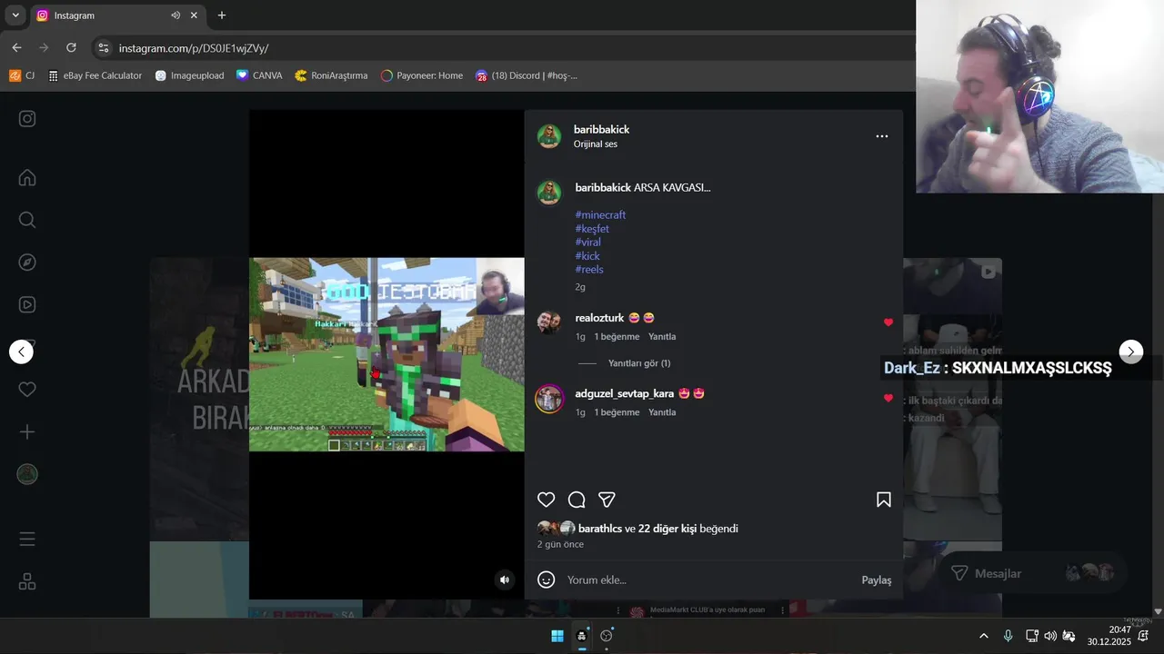Open the Discord bookmark
Viewport: 1164px width, 654px height.
pos(526,75)
